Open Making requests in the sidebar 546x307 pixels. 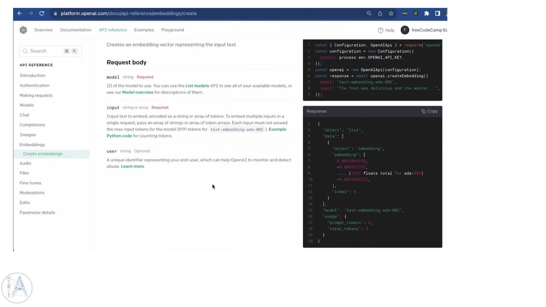click(x=36, y=95)
